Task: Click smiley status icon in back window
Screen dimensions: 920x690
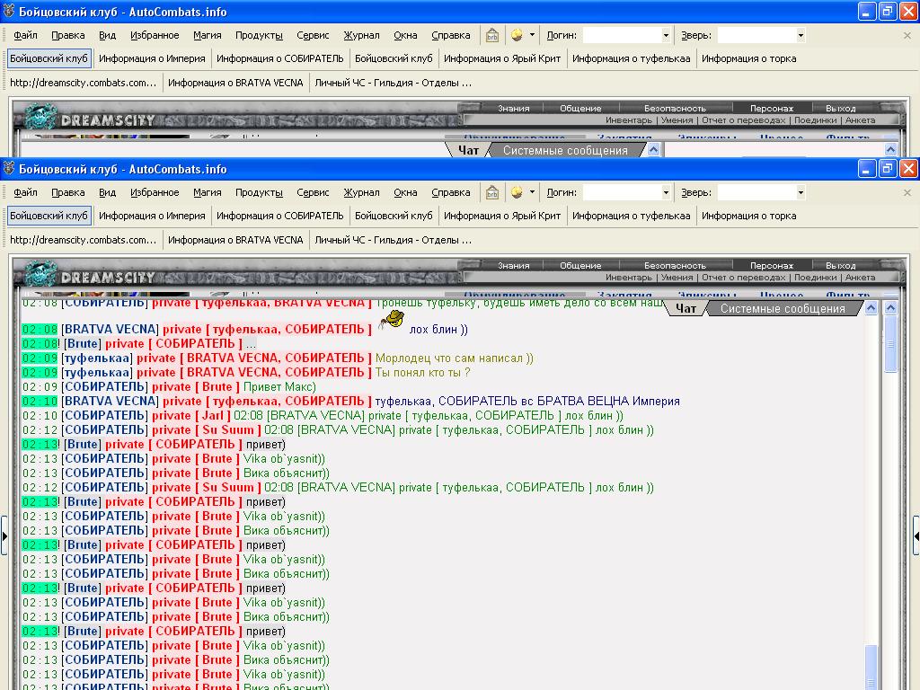Action: tap(517, 35)
